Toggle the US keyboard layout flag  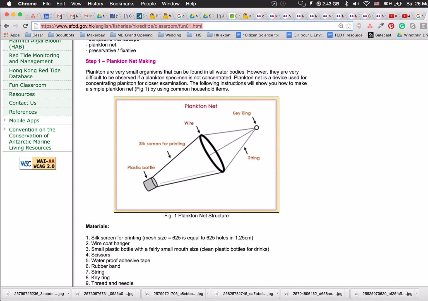tap(376, 4)
